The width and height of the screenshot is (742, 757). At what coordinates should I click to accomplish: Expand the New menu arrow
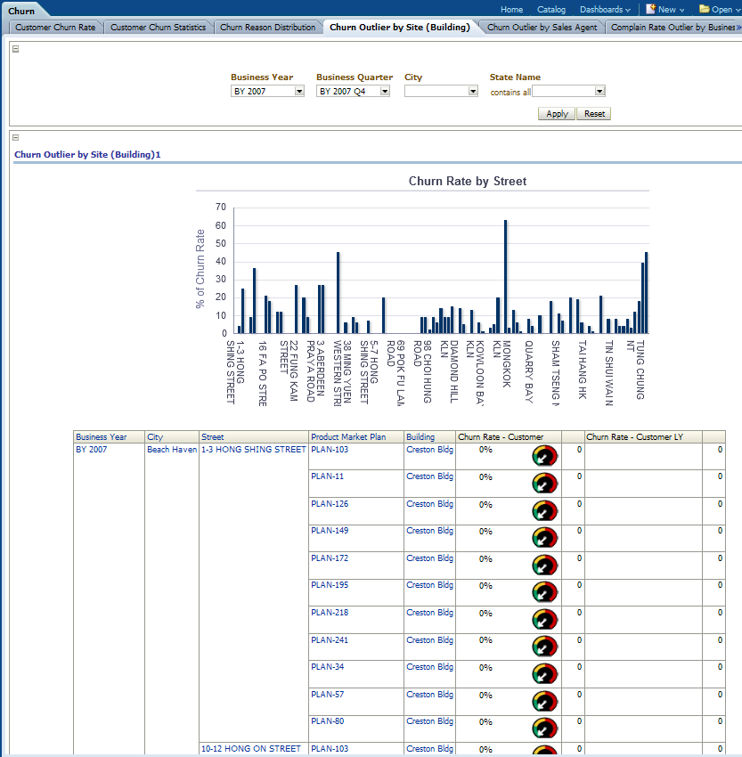point(681,10)
